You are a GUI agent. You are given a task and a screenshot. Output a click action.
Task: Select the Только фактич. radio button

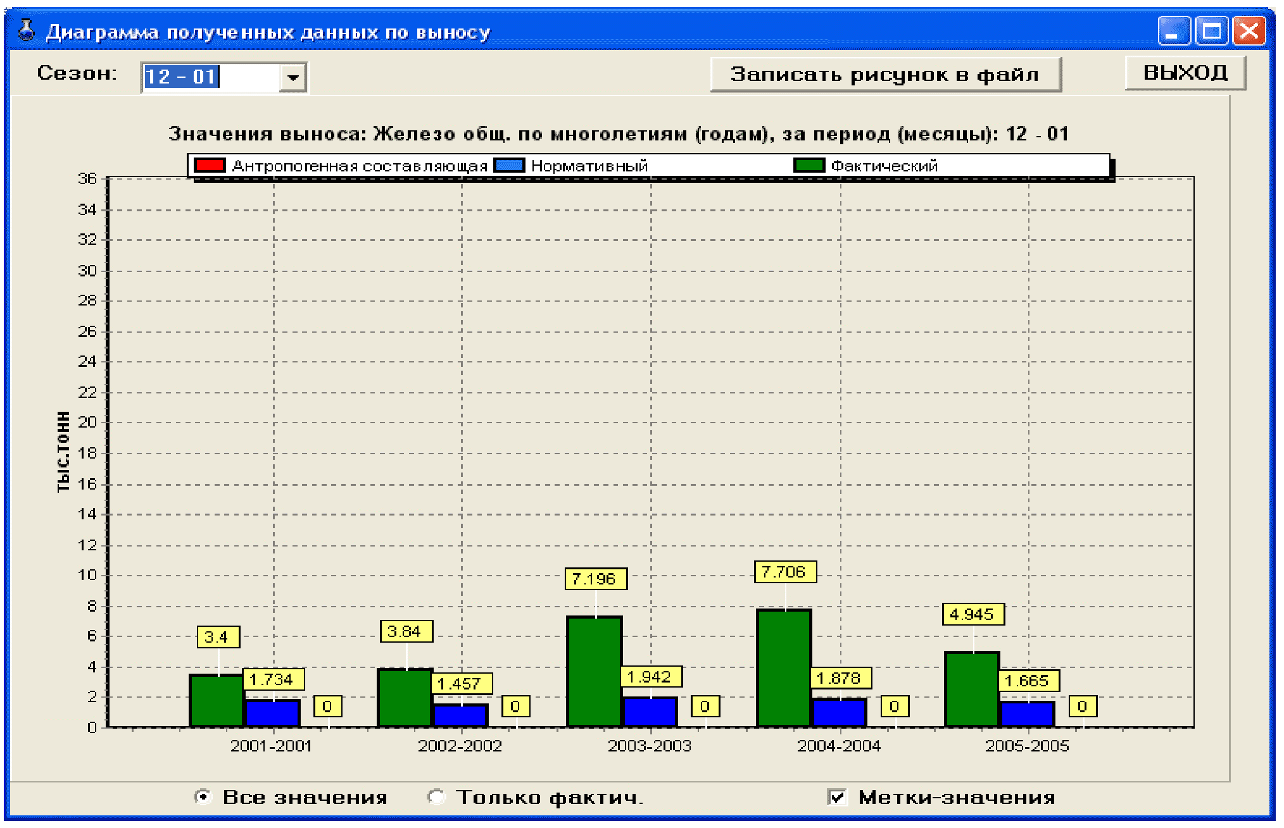tap(436, 797)
